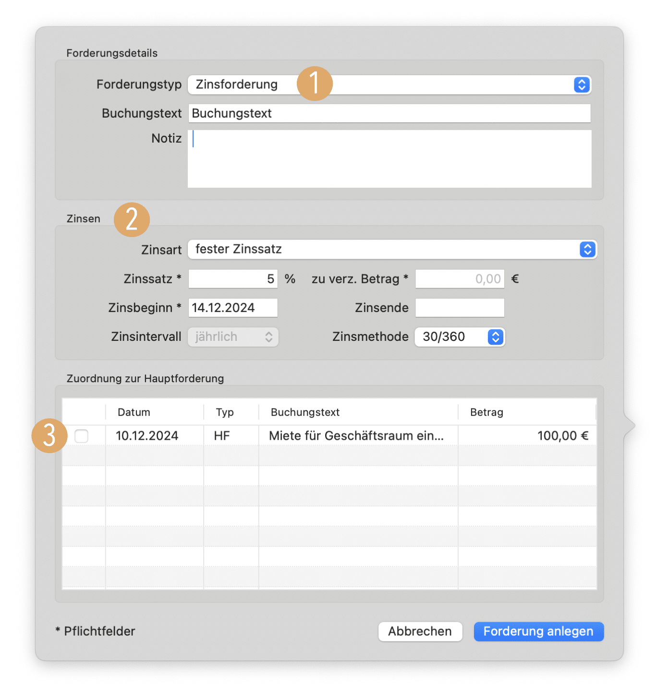Select the Miete für Geschäftsraum cell

point(358,436)
